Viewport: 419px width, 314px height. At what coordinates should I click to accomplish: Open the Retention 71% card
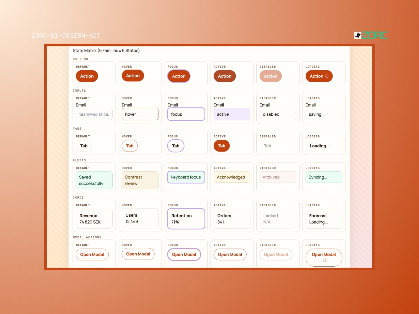point(186,219)
